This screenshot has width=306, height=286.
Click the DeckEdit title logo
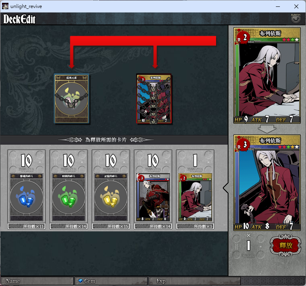tap(19, 19)
